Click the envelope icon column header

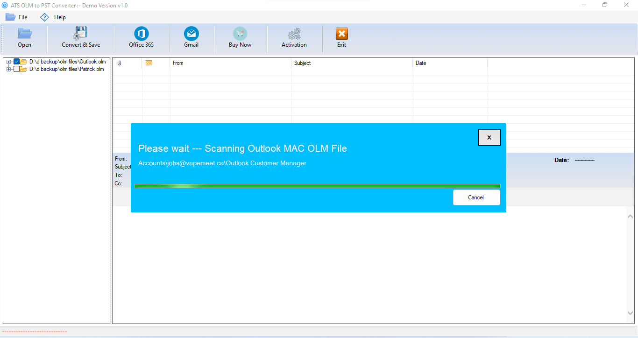pyautogui.click(x=149, y=63)
